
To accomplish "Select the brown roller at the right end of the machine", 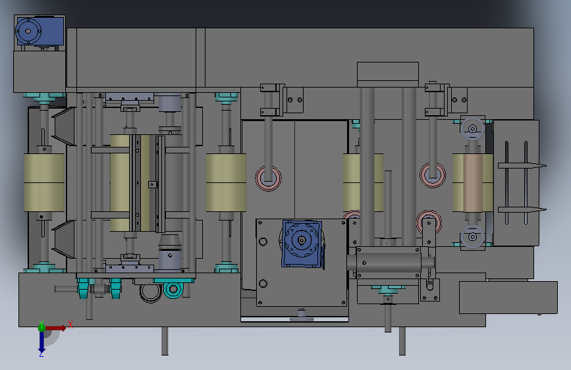I will coord(473,183).
